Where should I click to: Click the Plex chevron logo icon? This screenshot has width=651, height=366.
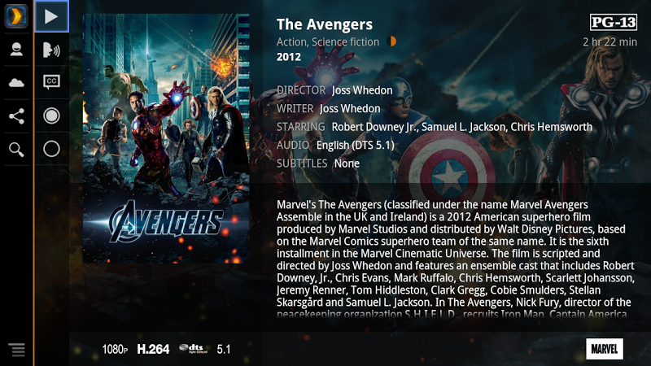[16, 16]
